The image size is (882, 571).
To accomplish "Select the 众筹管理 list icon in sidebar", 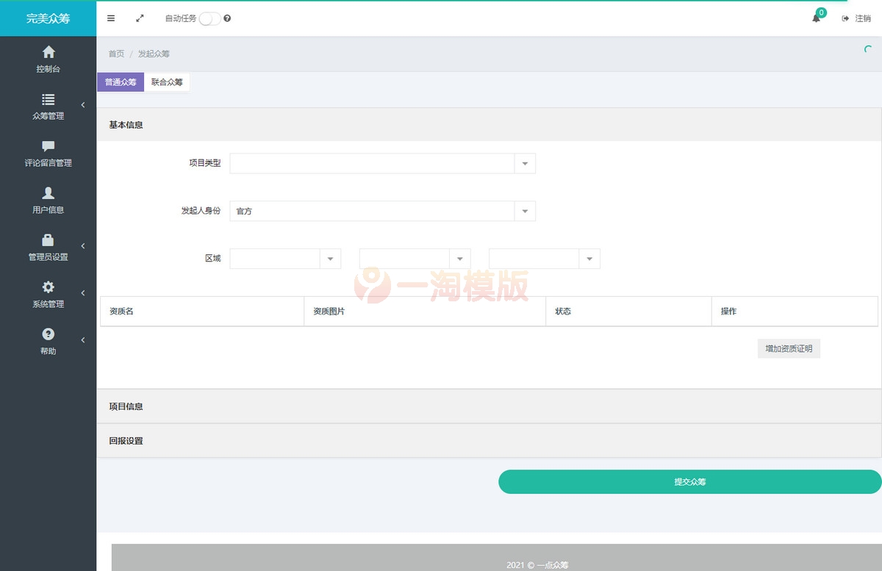I will [48, 99].
